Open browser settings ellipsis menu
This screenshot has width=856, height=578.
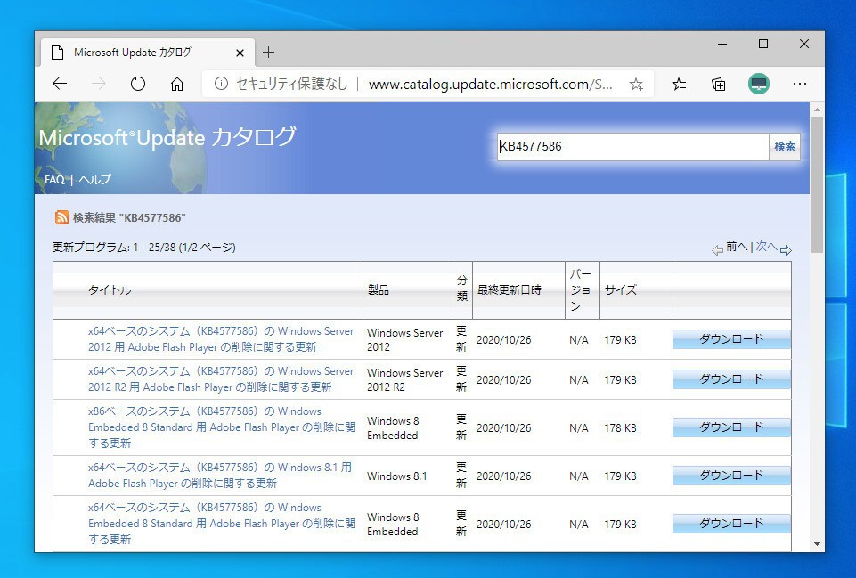[x=800, y=84]
